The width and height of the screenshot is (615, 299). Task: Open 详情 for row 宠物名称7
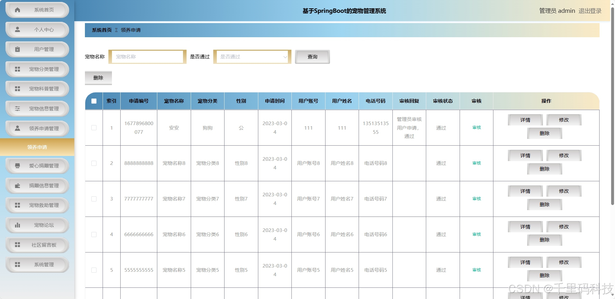pos(525,191)
